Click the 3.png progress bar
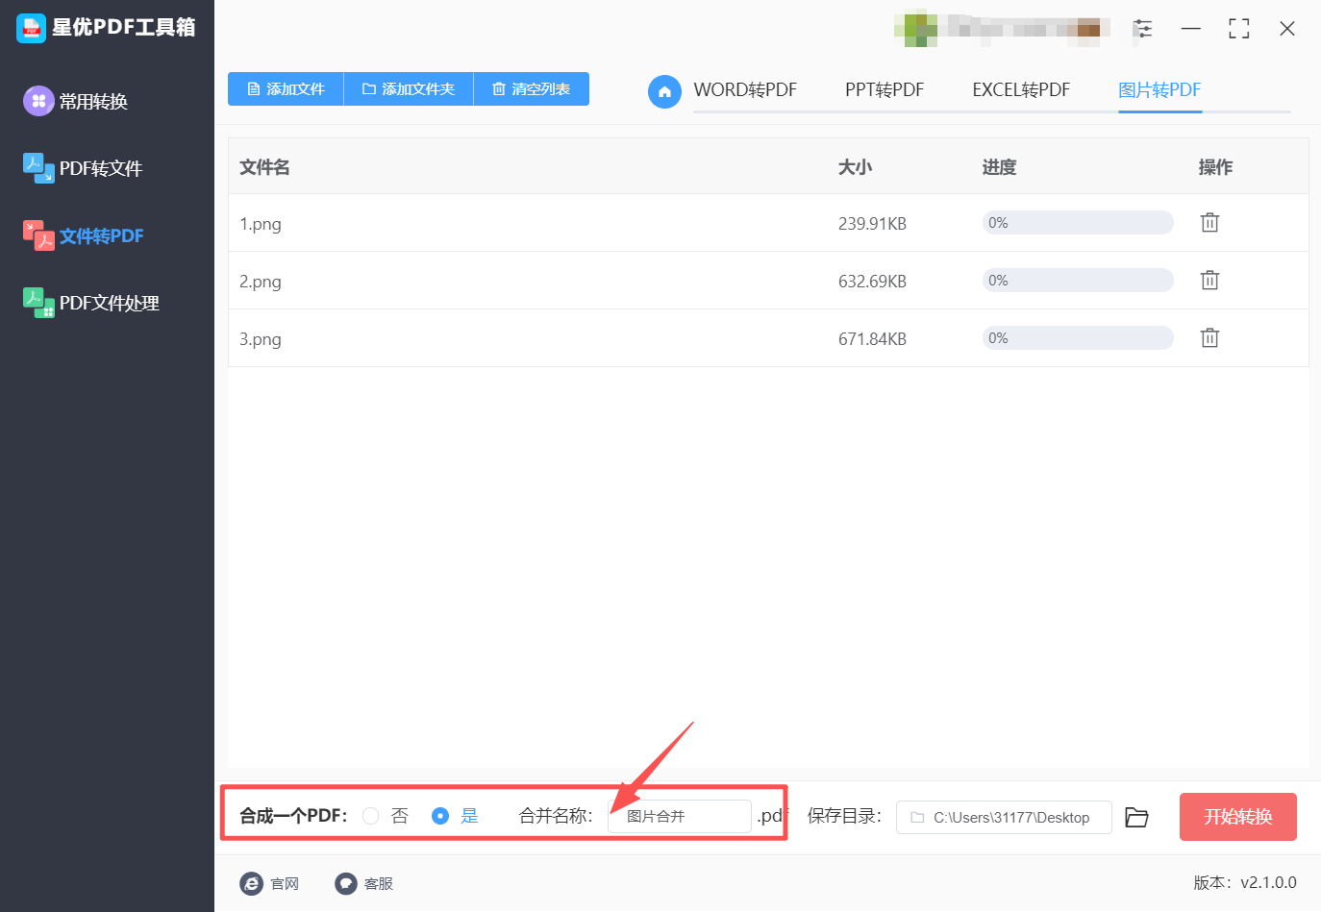1321x912 pixels. (1078, 338)
